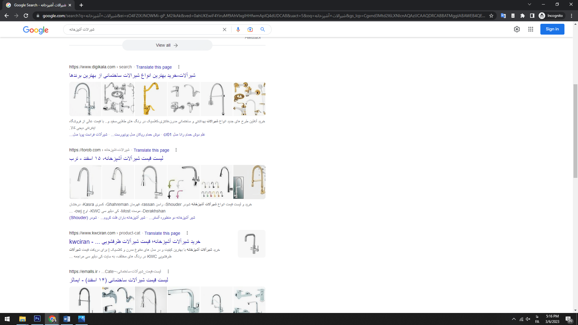This screenshot has height=325, width=578.
Task: Click the gold faucet thumbnail in digikala result
Action: [x=151, y=99]
